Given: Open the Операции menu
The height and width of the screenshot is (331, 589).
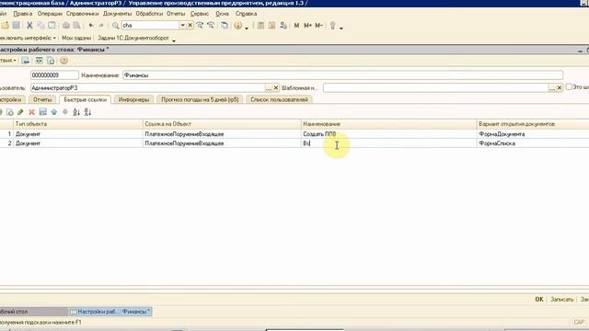Looking at the screenshot, I should [x=50, y=14].
